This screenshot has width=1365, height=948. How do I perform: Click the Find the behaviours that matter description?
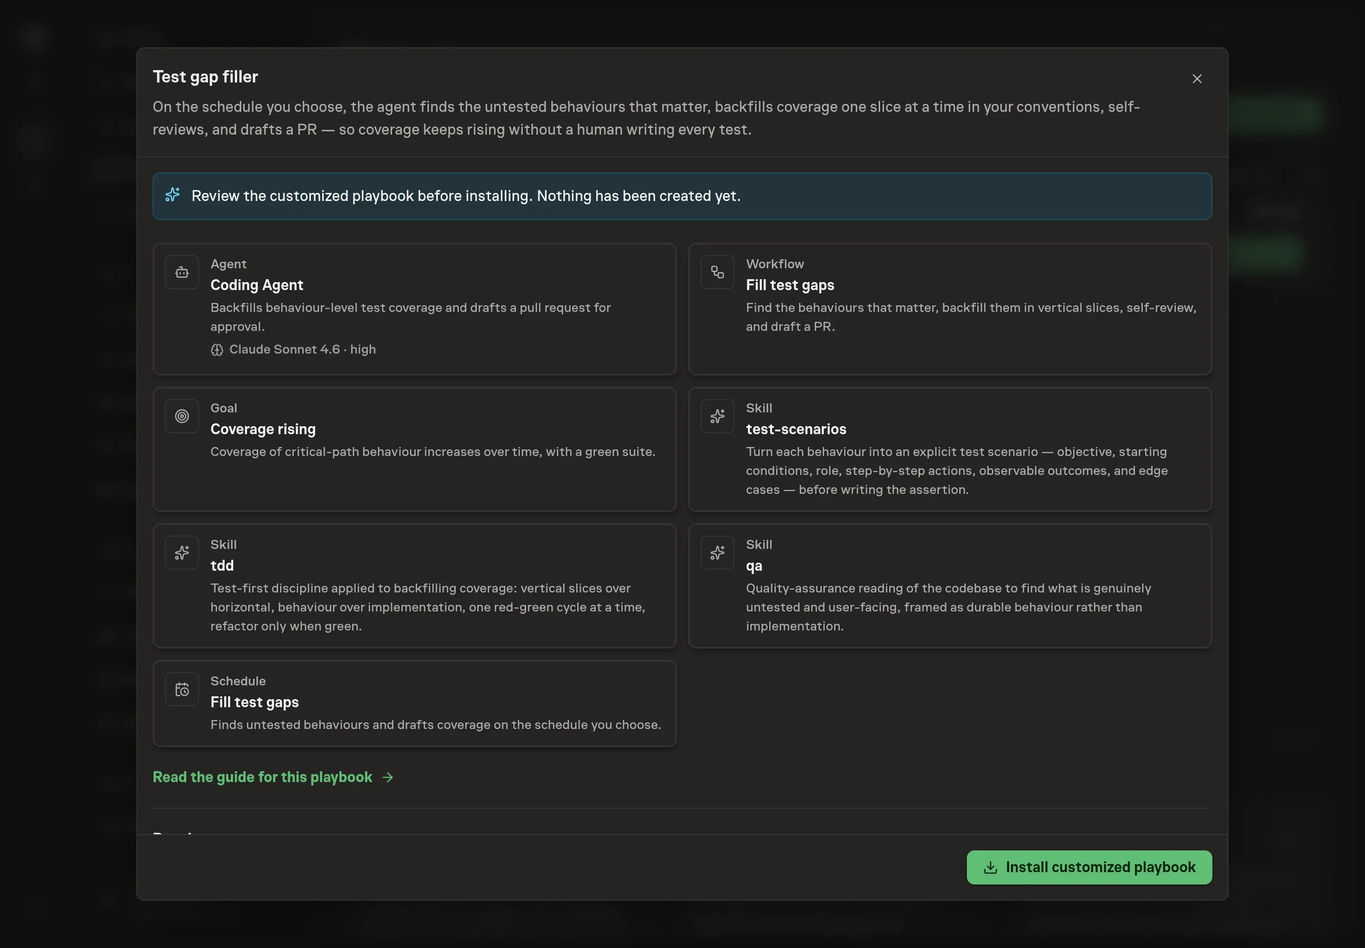971,317
